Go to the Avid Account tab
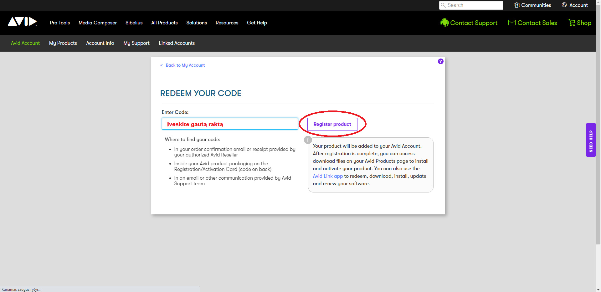This screenshot has height=292, width=601. (25, 43)
